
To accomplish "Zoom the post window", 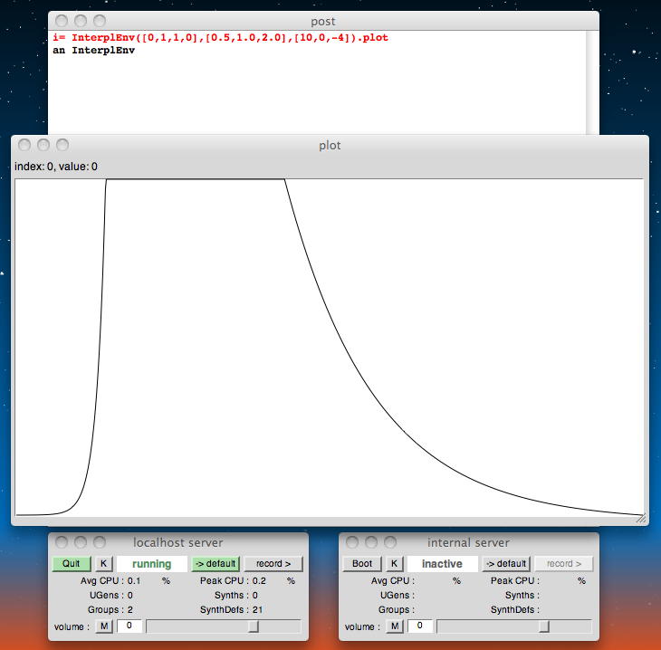I will coord(100,21).
